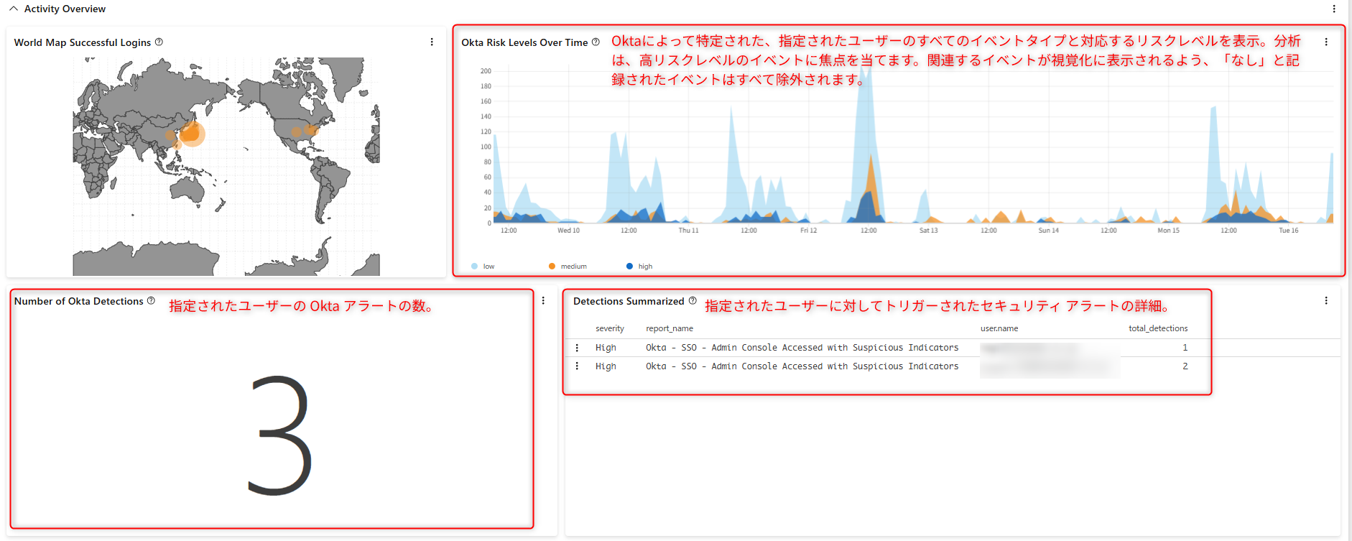
Task: Sort table by report_name column
Action: tap(670, 328)
